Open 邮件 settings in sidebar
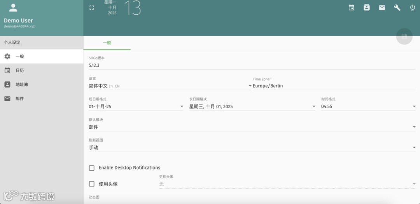Screen dimensions: 420x204 click(42, 99)
